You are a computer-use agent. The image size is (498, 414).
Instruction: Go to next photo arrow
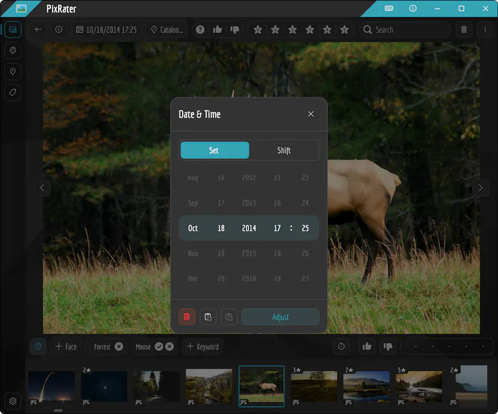[x=481, y=188]
